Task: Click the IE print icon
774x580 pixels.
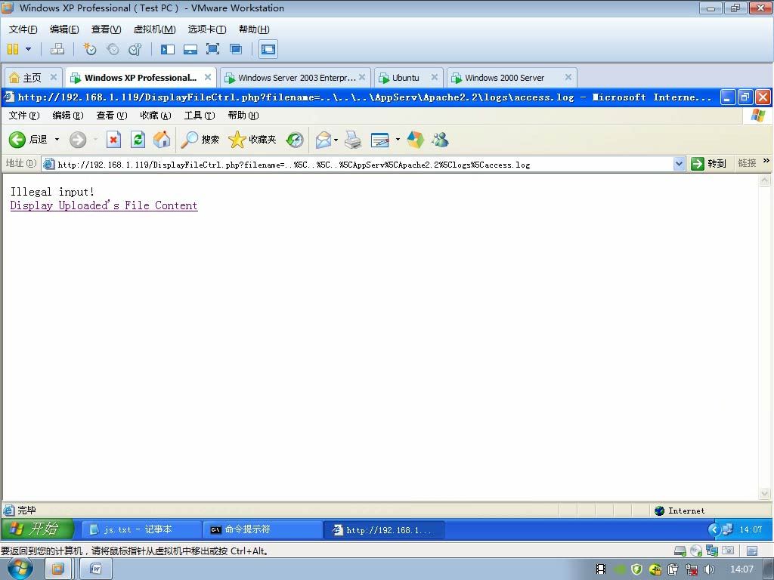Action: click(x=353, y=140)
